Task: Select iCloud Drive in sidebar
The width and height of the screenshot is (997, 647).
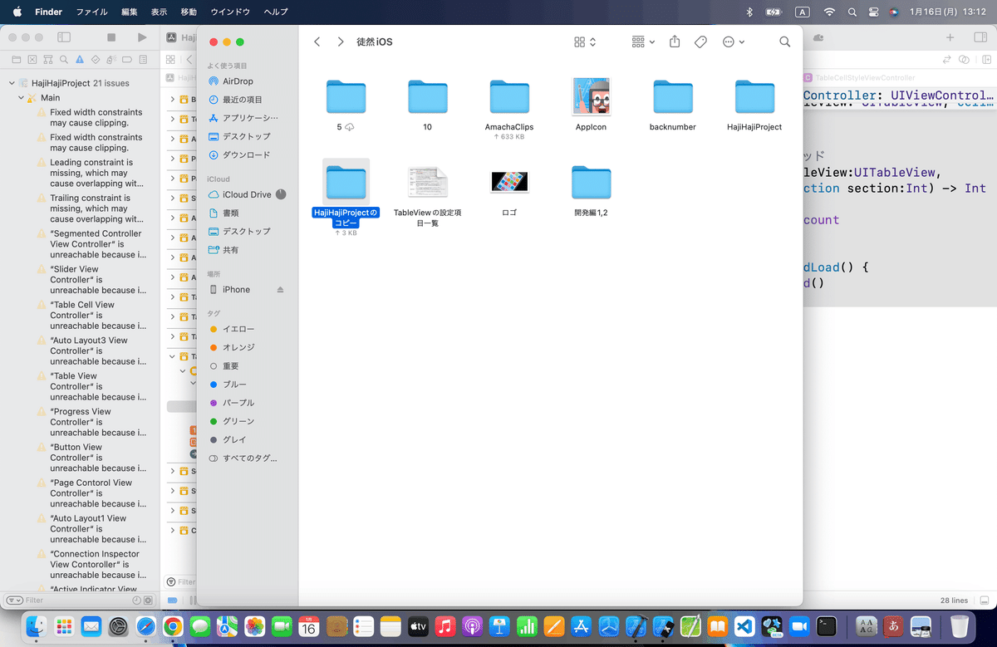Action: 248,194
